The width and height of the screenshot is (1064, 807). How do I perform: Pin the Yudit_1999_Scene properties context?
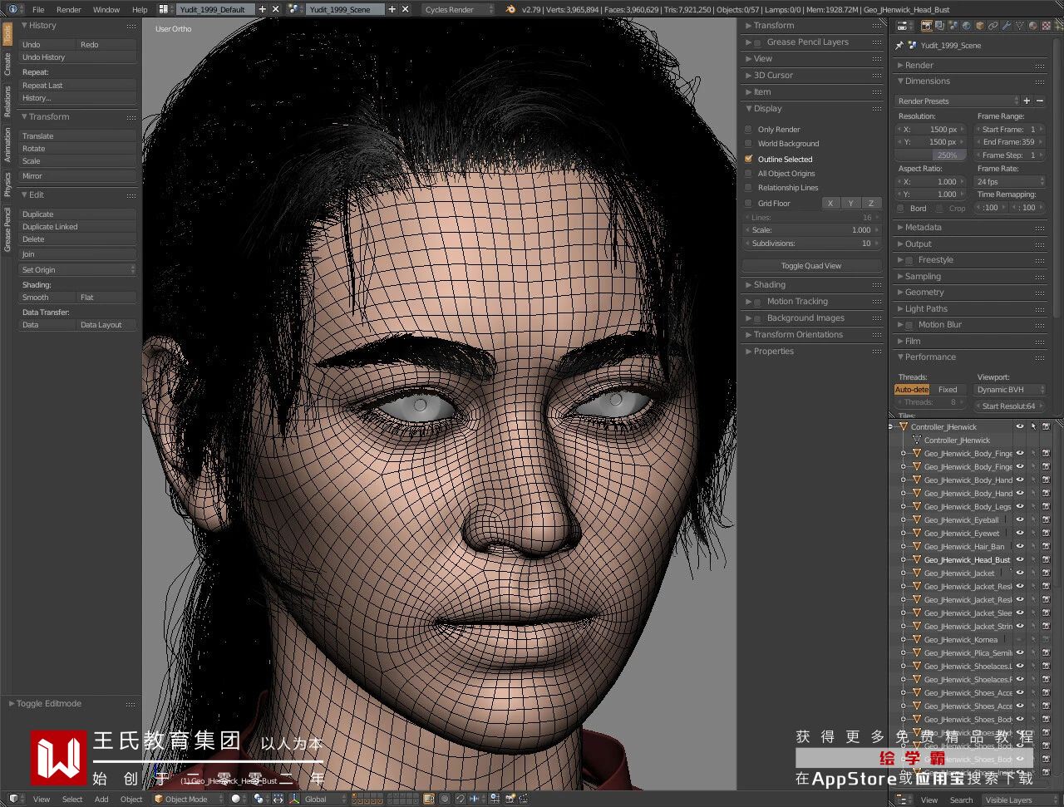[899, 46]
